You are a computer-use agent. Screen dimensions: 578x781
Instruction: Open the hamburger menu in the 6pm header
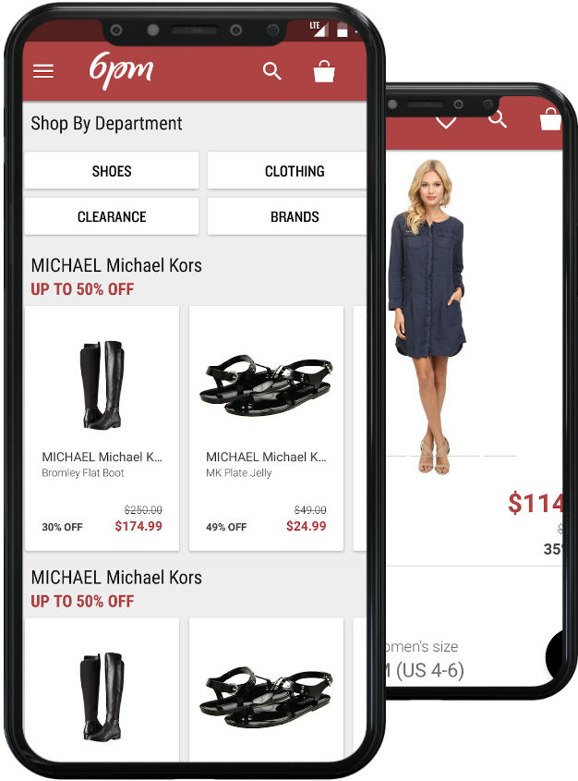tap(43, 71)
